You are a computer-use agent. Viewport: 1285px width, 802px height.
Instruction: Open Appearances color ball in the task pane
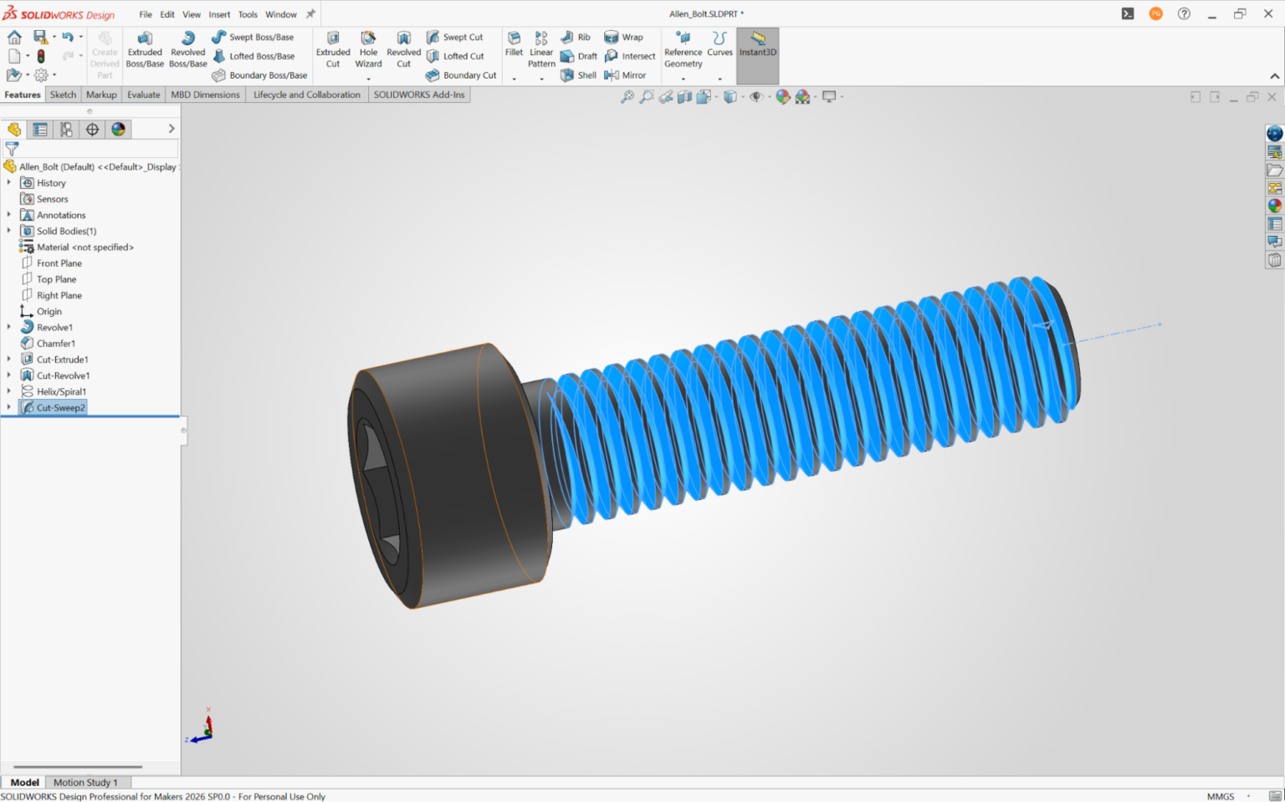[x=1274, y=206]
